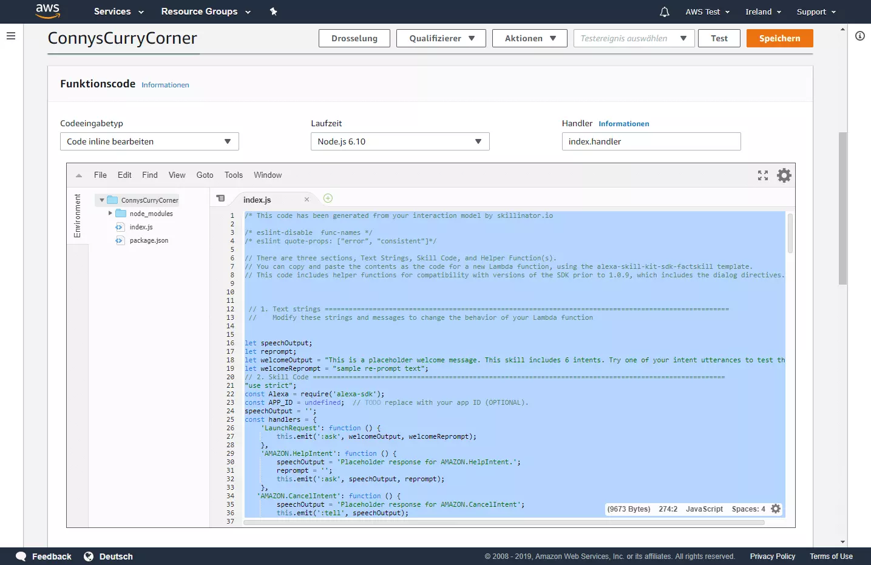Collapse the ConnysCurryCorner folder tree

102,200
